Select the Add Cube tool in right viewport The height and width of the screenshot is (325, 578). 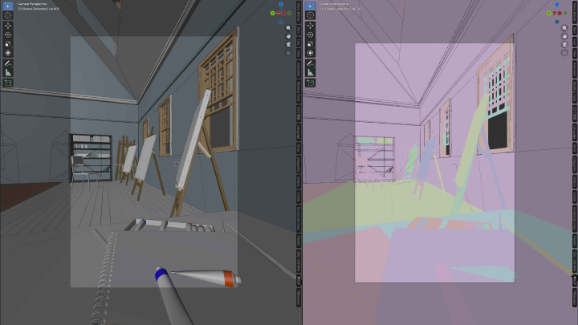coord(310,83)
